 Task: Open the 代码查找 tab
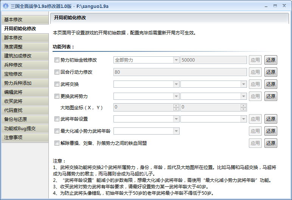[25, 110]
